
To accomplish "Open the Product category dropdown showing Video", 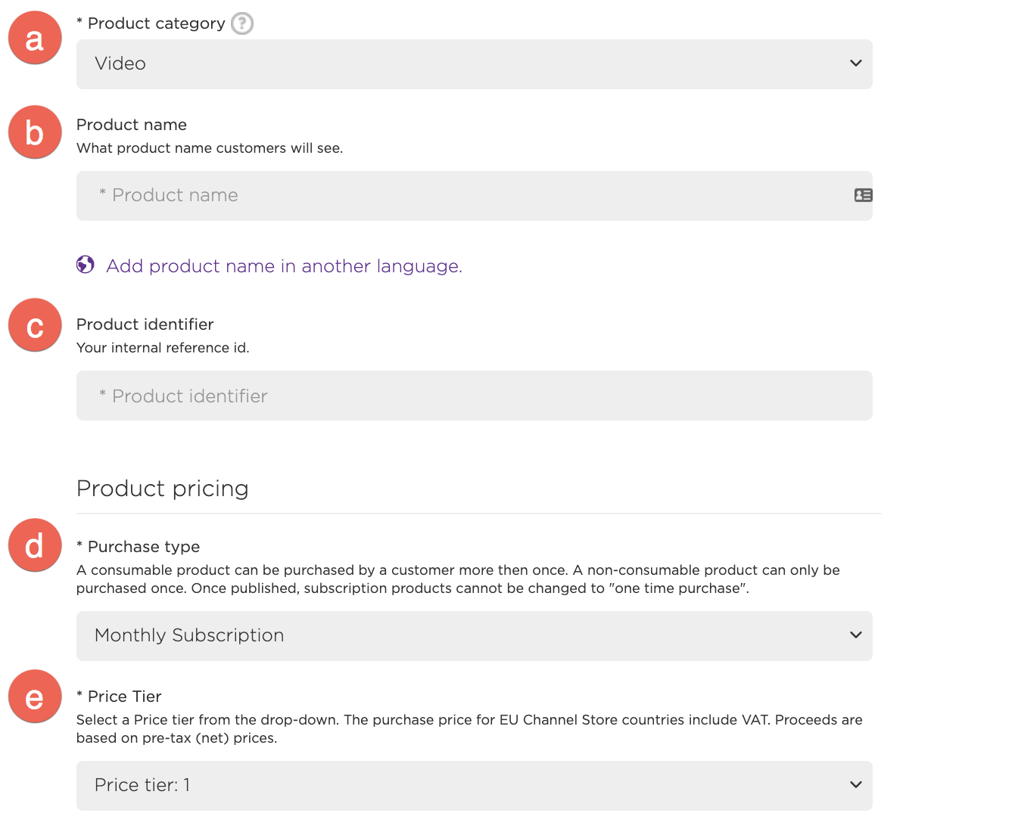I will coord(474,64).
